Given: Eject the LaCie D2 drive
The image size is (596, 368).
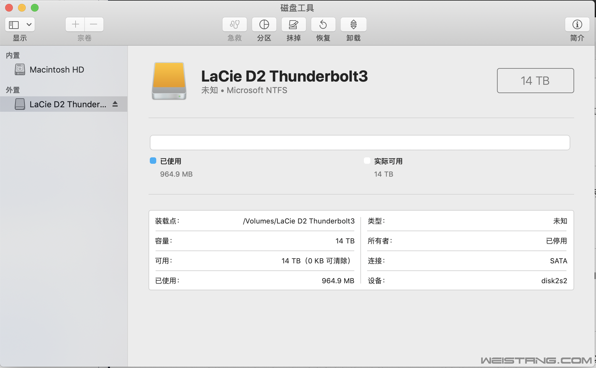Looking at the screenshot, I should tap(115, 104).
